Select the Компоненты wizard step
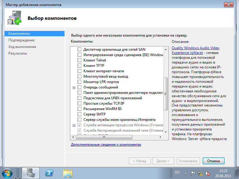This screenshot has height=179, width=239. [35, 34]
